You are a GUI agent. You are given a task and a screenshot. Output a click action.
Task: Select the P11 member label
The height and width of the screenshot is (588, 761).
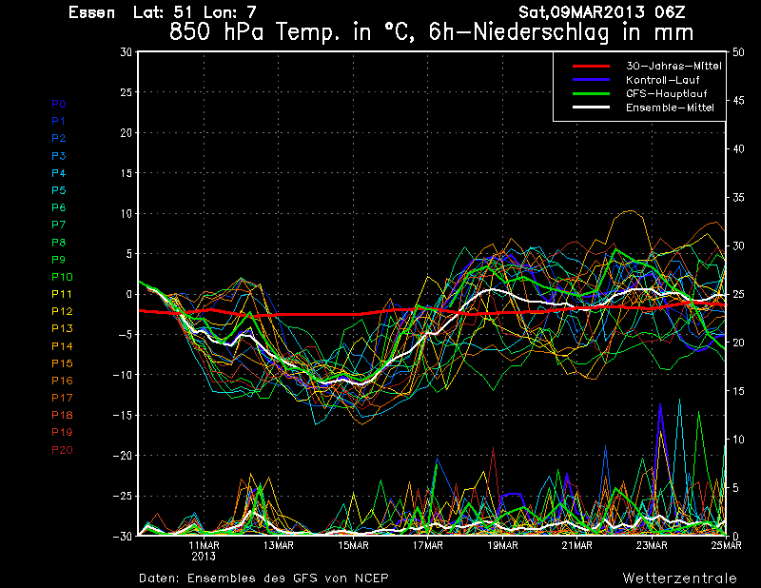click(62, 294)
